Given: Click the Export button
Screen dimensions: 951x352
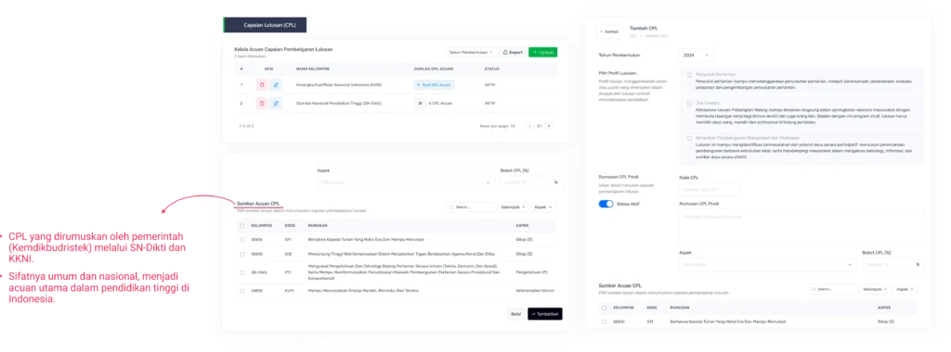Looking at the screenshot, I should coord(513,53).
